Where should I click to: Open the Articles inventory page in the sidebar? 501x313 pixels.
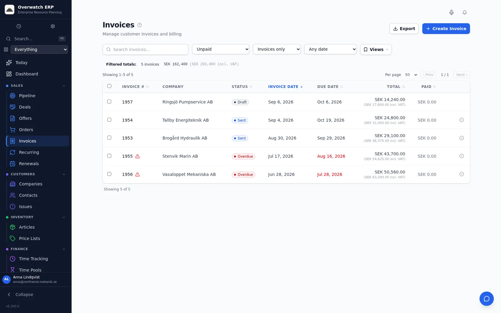(38, 227)
